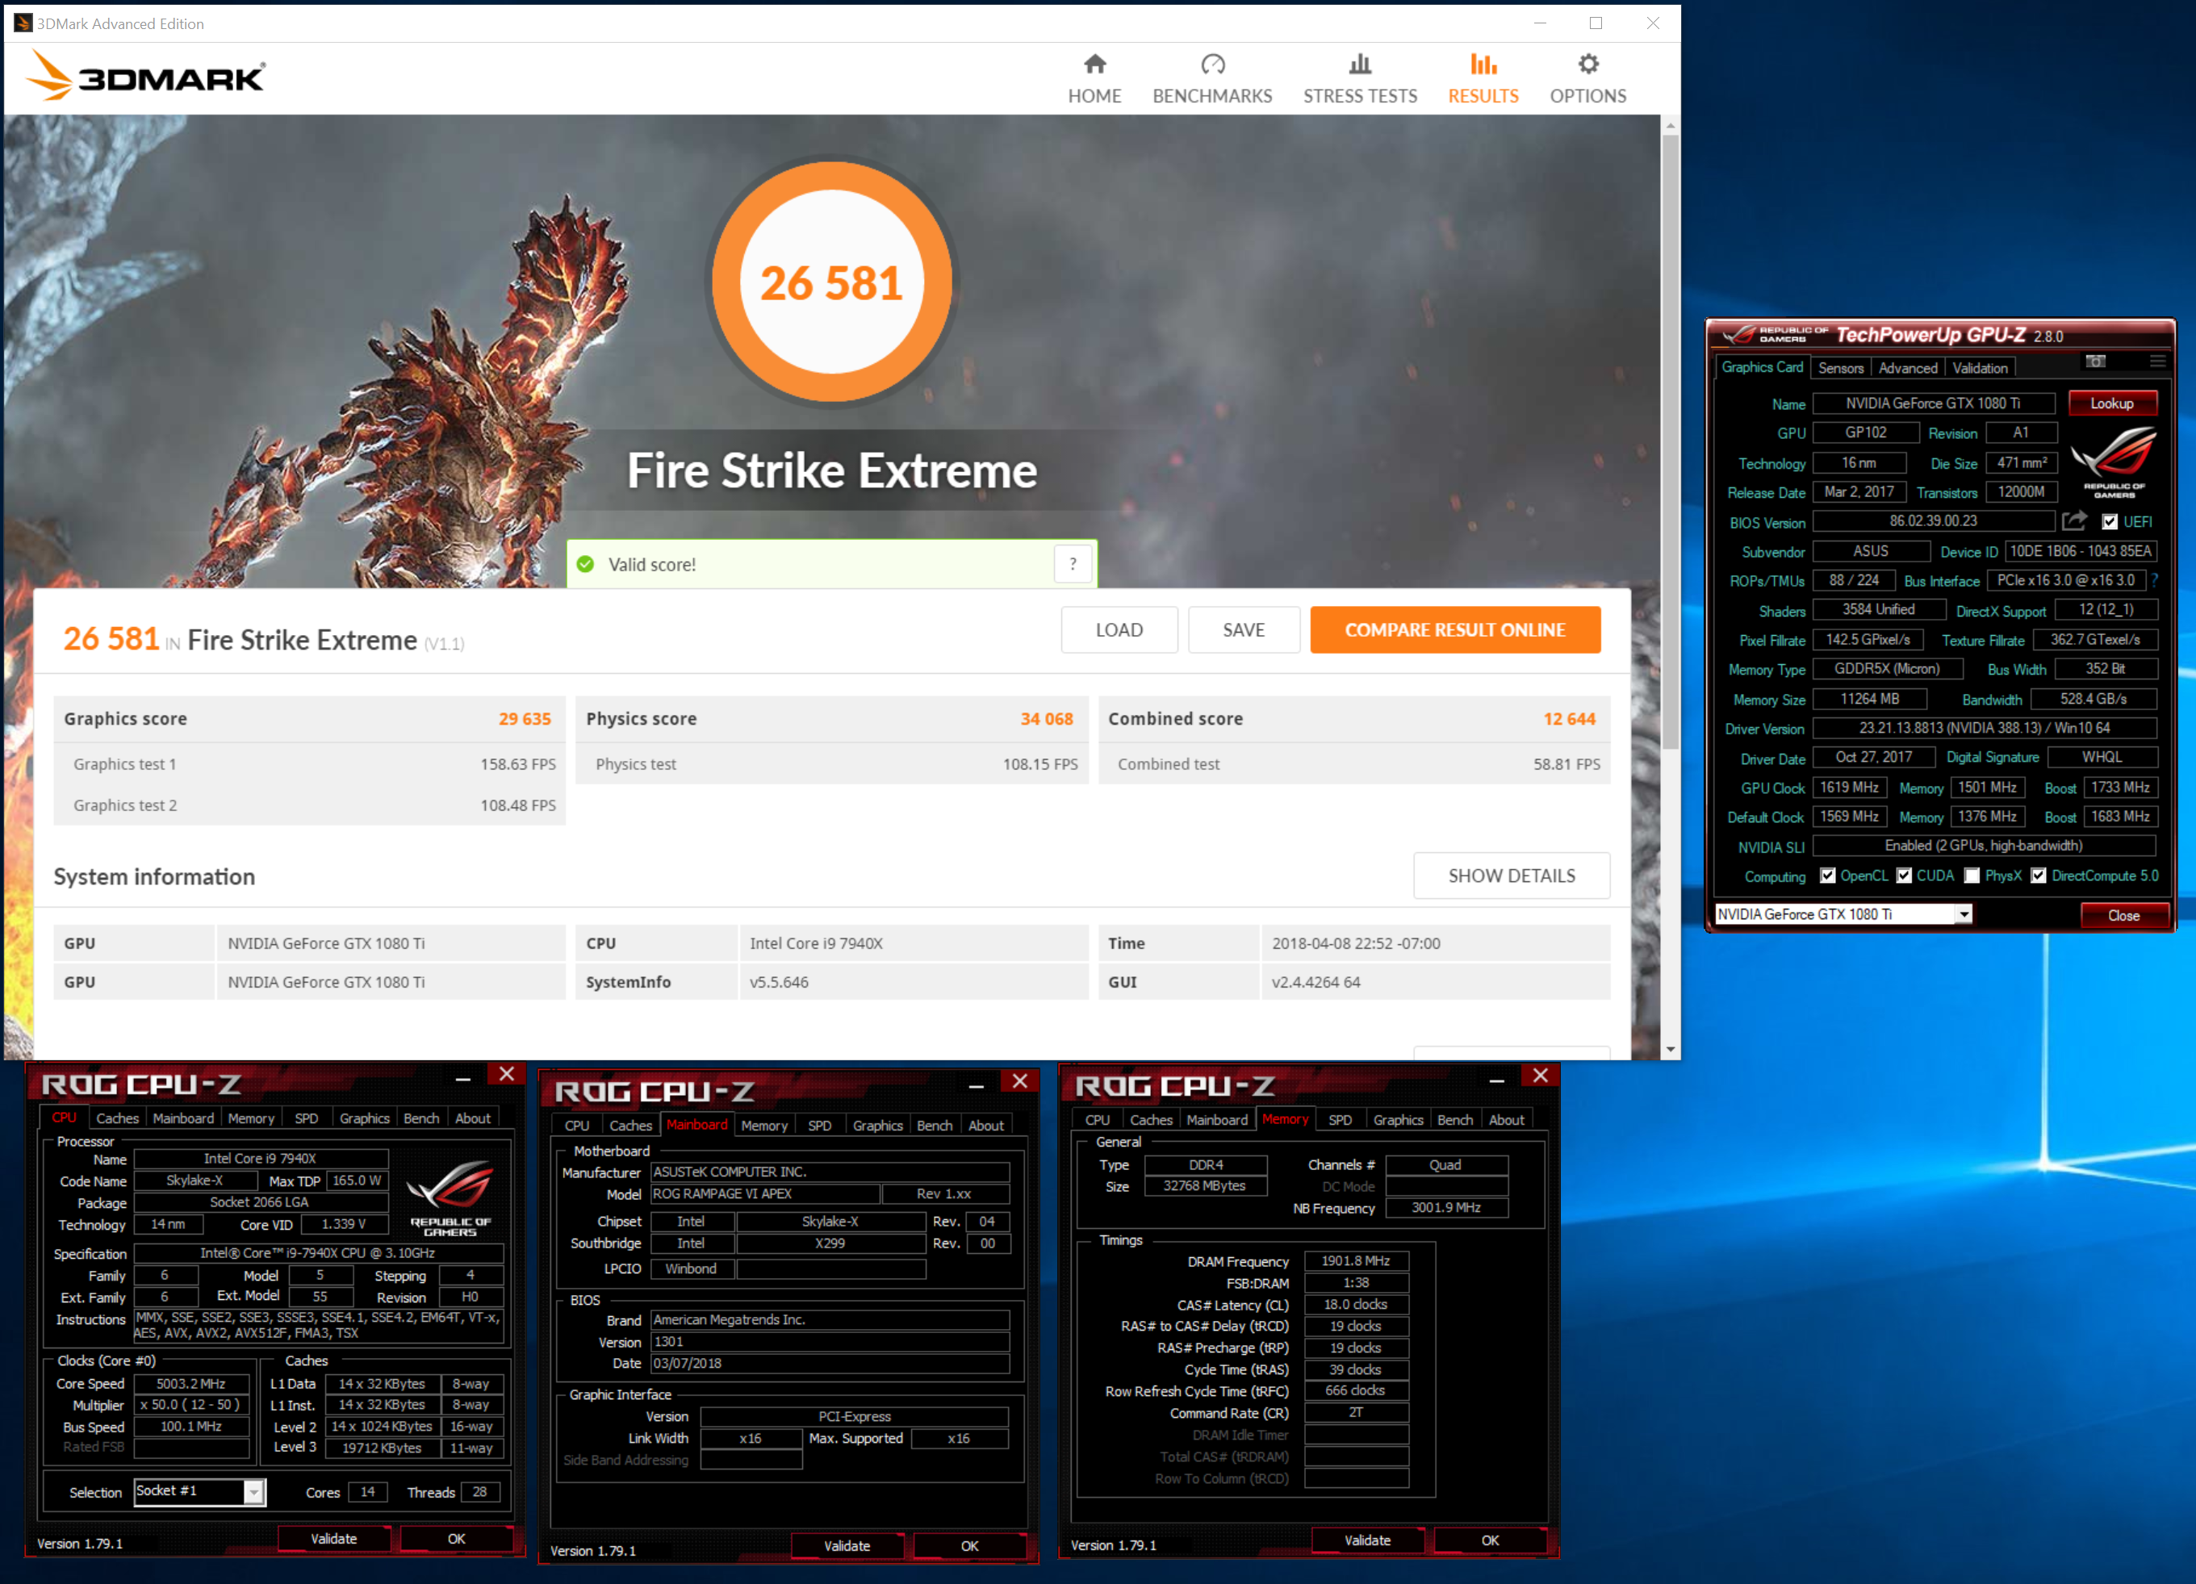This screenshot has width=2196, height=1584.
Task: Open the About tab in the right CPU-Z window
Action: pyautogui.click(x=1506, y=1119)
